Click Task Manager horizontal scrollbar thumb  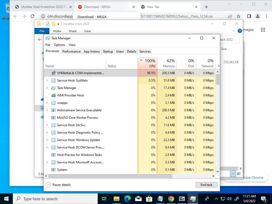tap(110, 176)
